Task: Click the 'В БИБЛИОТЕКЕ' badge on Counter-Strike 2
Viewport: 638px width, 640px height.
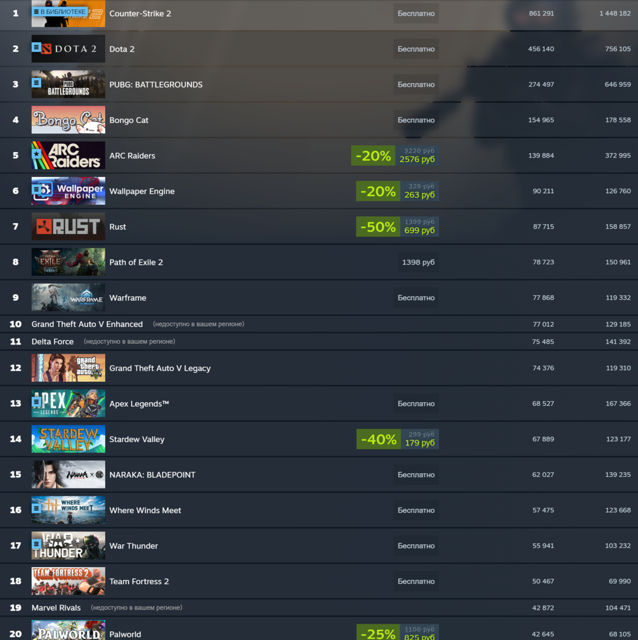Action: (x=59, y=12)
